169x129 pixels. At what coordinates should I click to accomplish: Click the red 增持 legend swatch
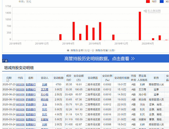148,2
